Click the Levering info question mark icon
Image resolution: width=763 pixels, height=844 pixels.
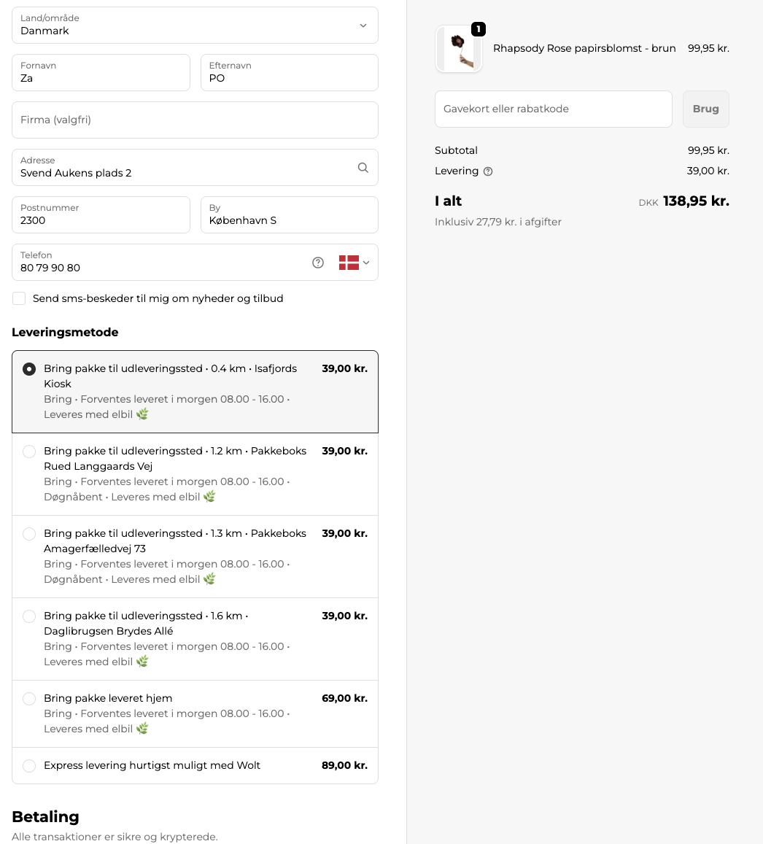[488, 171]
